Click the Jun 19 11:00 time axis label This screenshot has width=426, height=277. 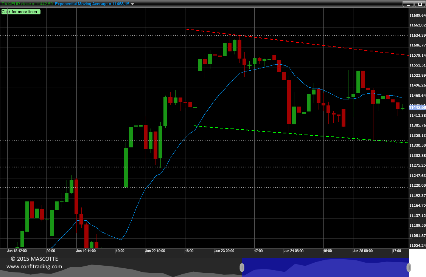86,251
